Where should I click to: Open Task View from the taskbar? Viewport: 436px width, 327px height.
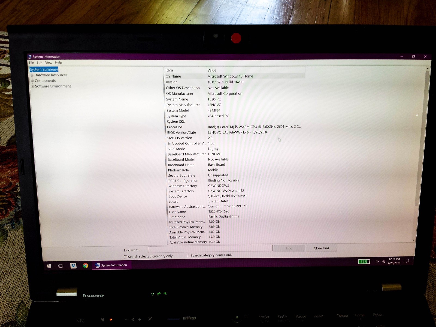61,266
